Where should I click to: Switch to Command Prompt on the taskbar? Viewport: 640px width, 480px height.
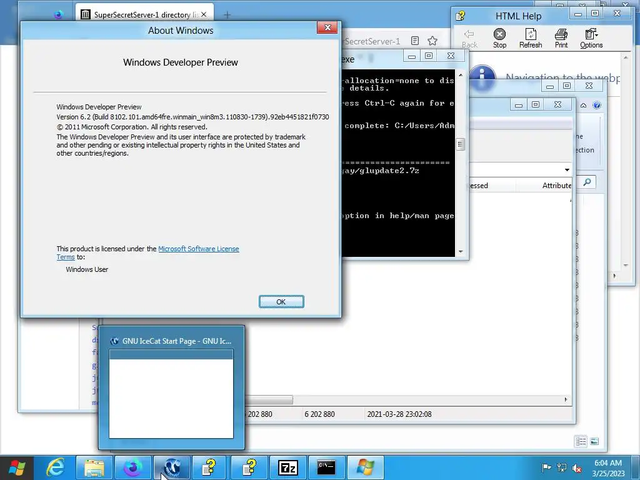[326, 467]
